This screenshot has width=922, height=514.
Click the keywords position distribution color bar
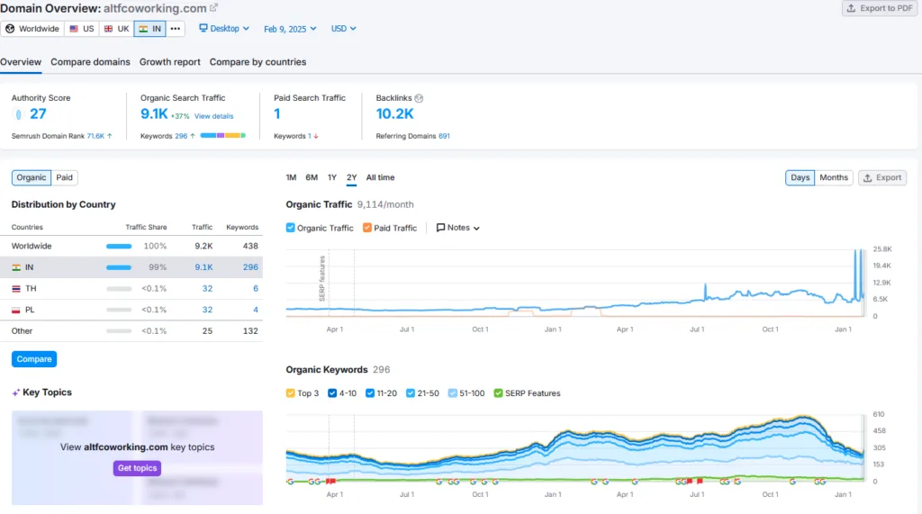(x=223, y=135)
